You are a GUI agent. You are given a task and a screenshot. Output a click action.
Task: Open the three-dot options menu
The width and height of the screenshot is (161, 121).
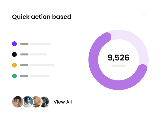pos(144,17)
